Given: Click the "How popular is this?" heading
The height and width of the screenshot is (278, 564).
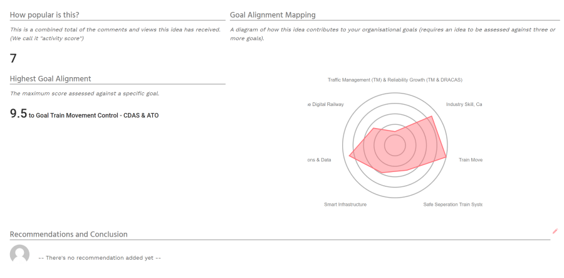Looking at the screenshot, I should point(44,14).
